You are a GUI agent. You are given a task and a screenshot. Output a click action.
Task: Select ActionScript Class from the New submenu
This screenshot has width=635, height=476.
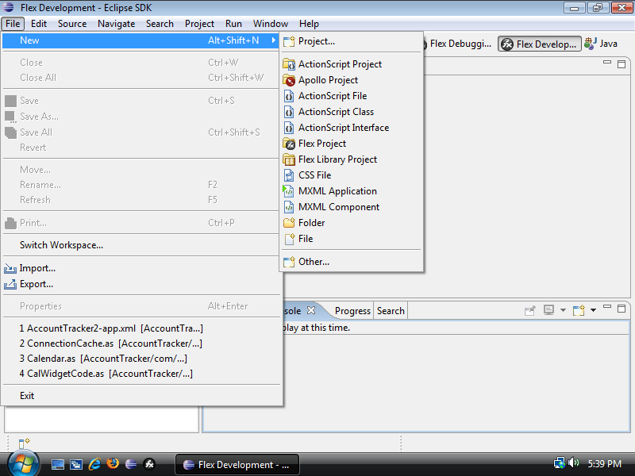click(335, 111)
